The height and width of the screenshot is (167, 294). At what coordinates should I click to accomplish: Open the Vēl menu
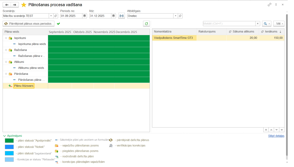278,24
